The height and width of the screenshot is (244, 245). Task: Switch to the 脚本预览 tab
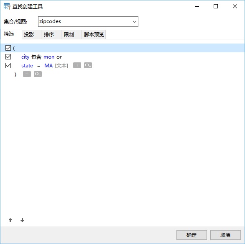tap(94, 34)
